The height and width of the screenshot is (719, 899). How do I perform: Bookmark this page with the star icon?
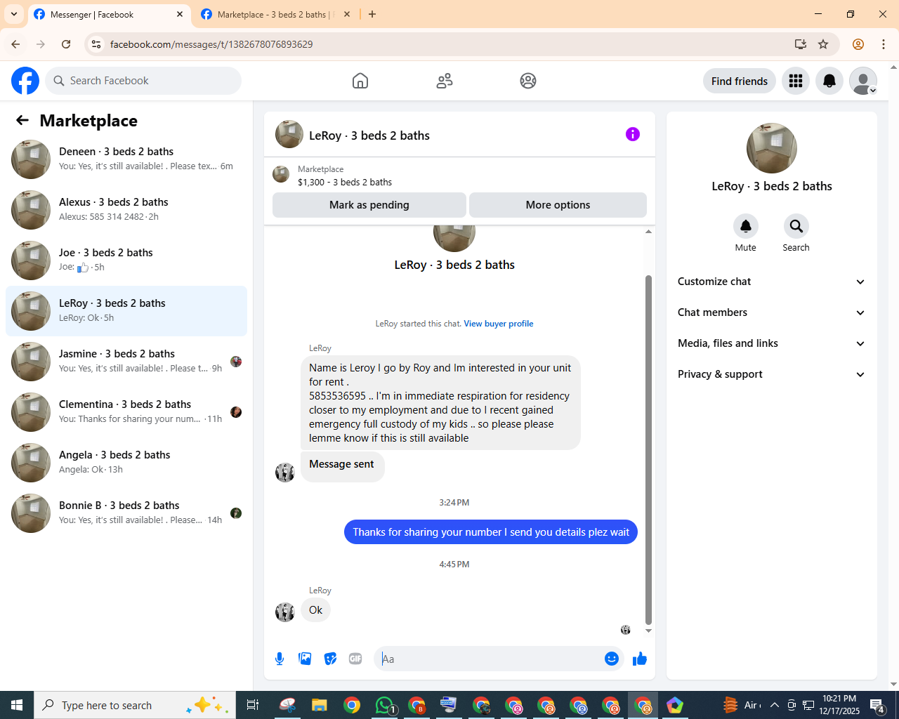(823, 44)
